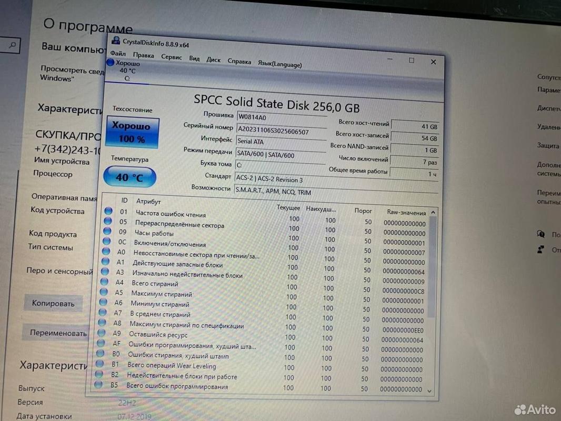Click the Всего хост-чтений value 41 GB

[x=415, y=126]
